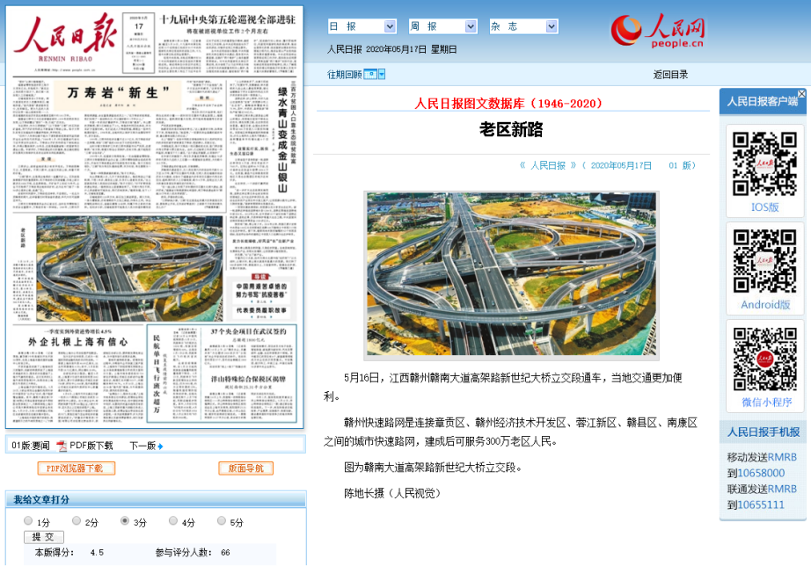
Task: Click the blue next-page arrow icon
Action: pos(160,446)
